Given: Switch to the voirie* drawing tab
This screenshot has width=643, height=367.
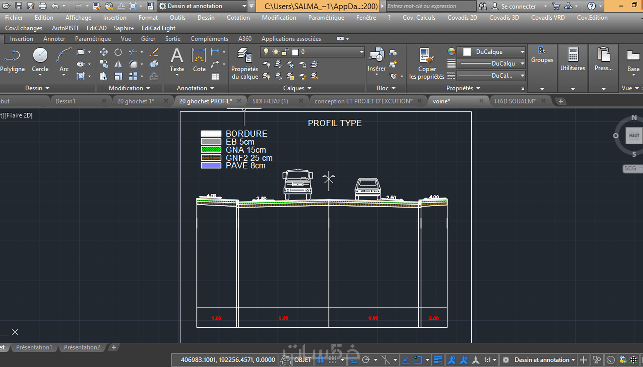Looking at the screenshot, I should coord(441,101).
